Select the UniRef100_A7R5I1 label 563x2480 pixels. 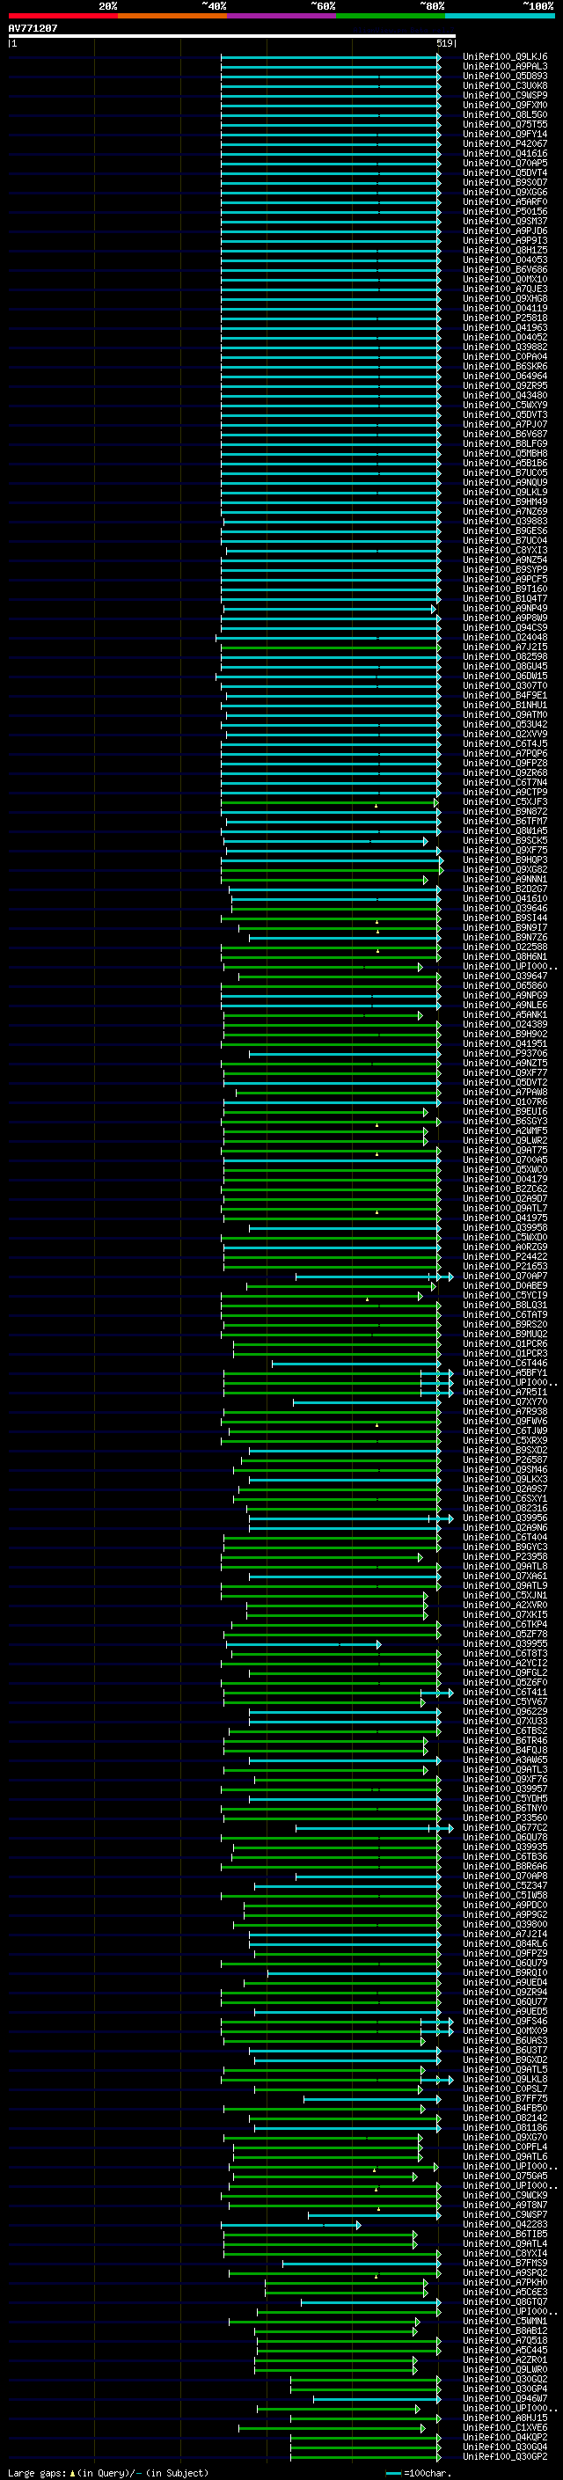[x=505, y=1392]
